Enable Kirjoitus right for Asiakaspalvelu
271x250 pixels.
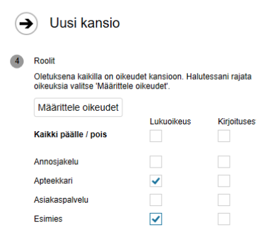[x=224, y=200]
